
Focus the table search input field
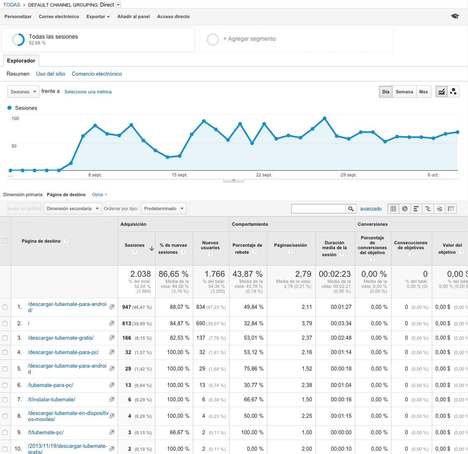318,208
